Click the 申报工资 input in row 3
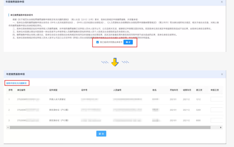The image size is (234, 147). [217, 120]
